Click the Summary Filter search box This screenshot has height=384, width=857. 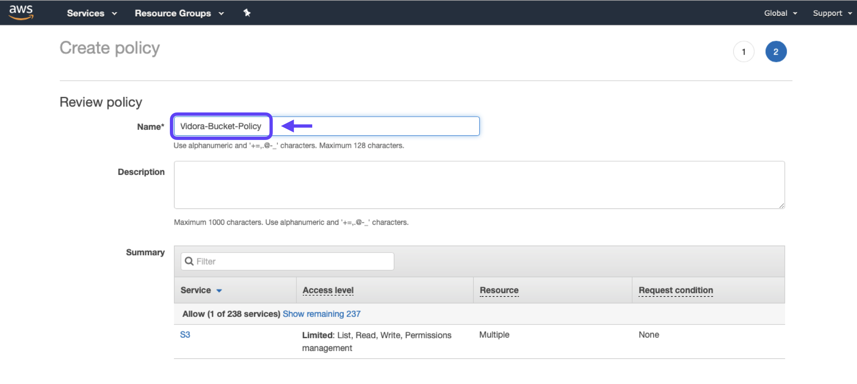point(287,261)
